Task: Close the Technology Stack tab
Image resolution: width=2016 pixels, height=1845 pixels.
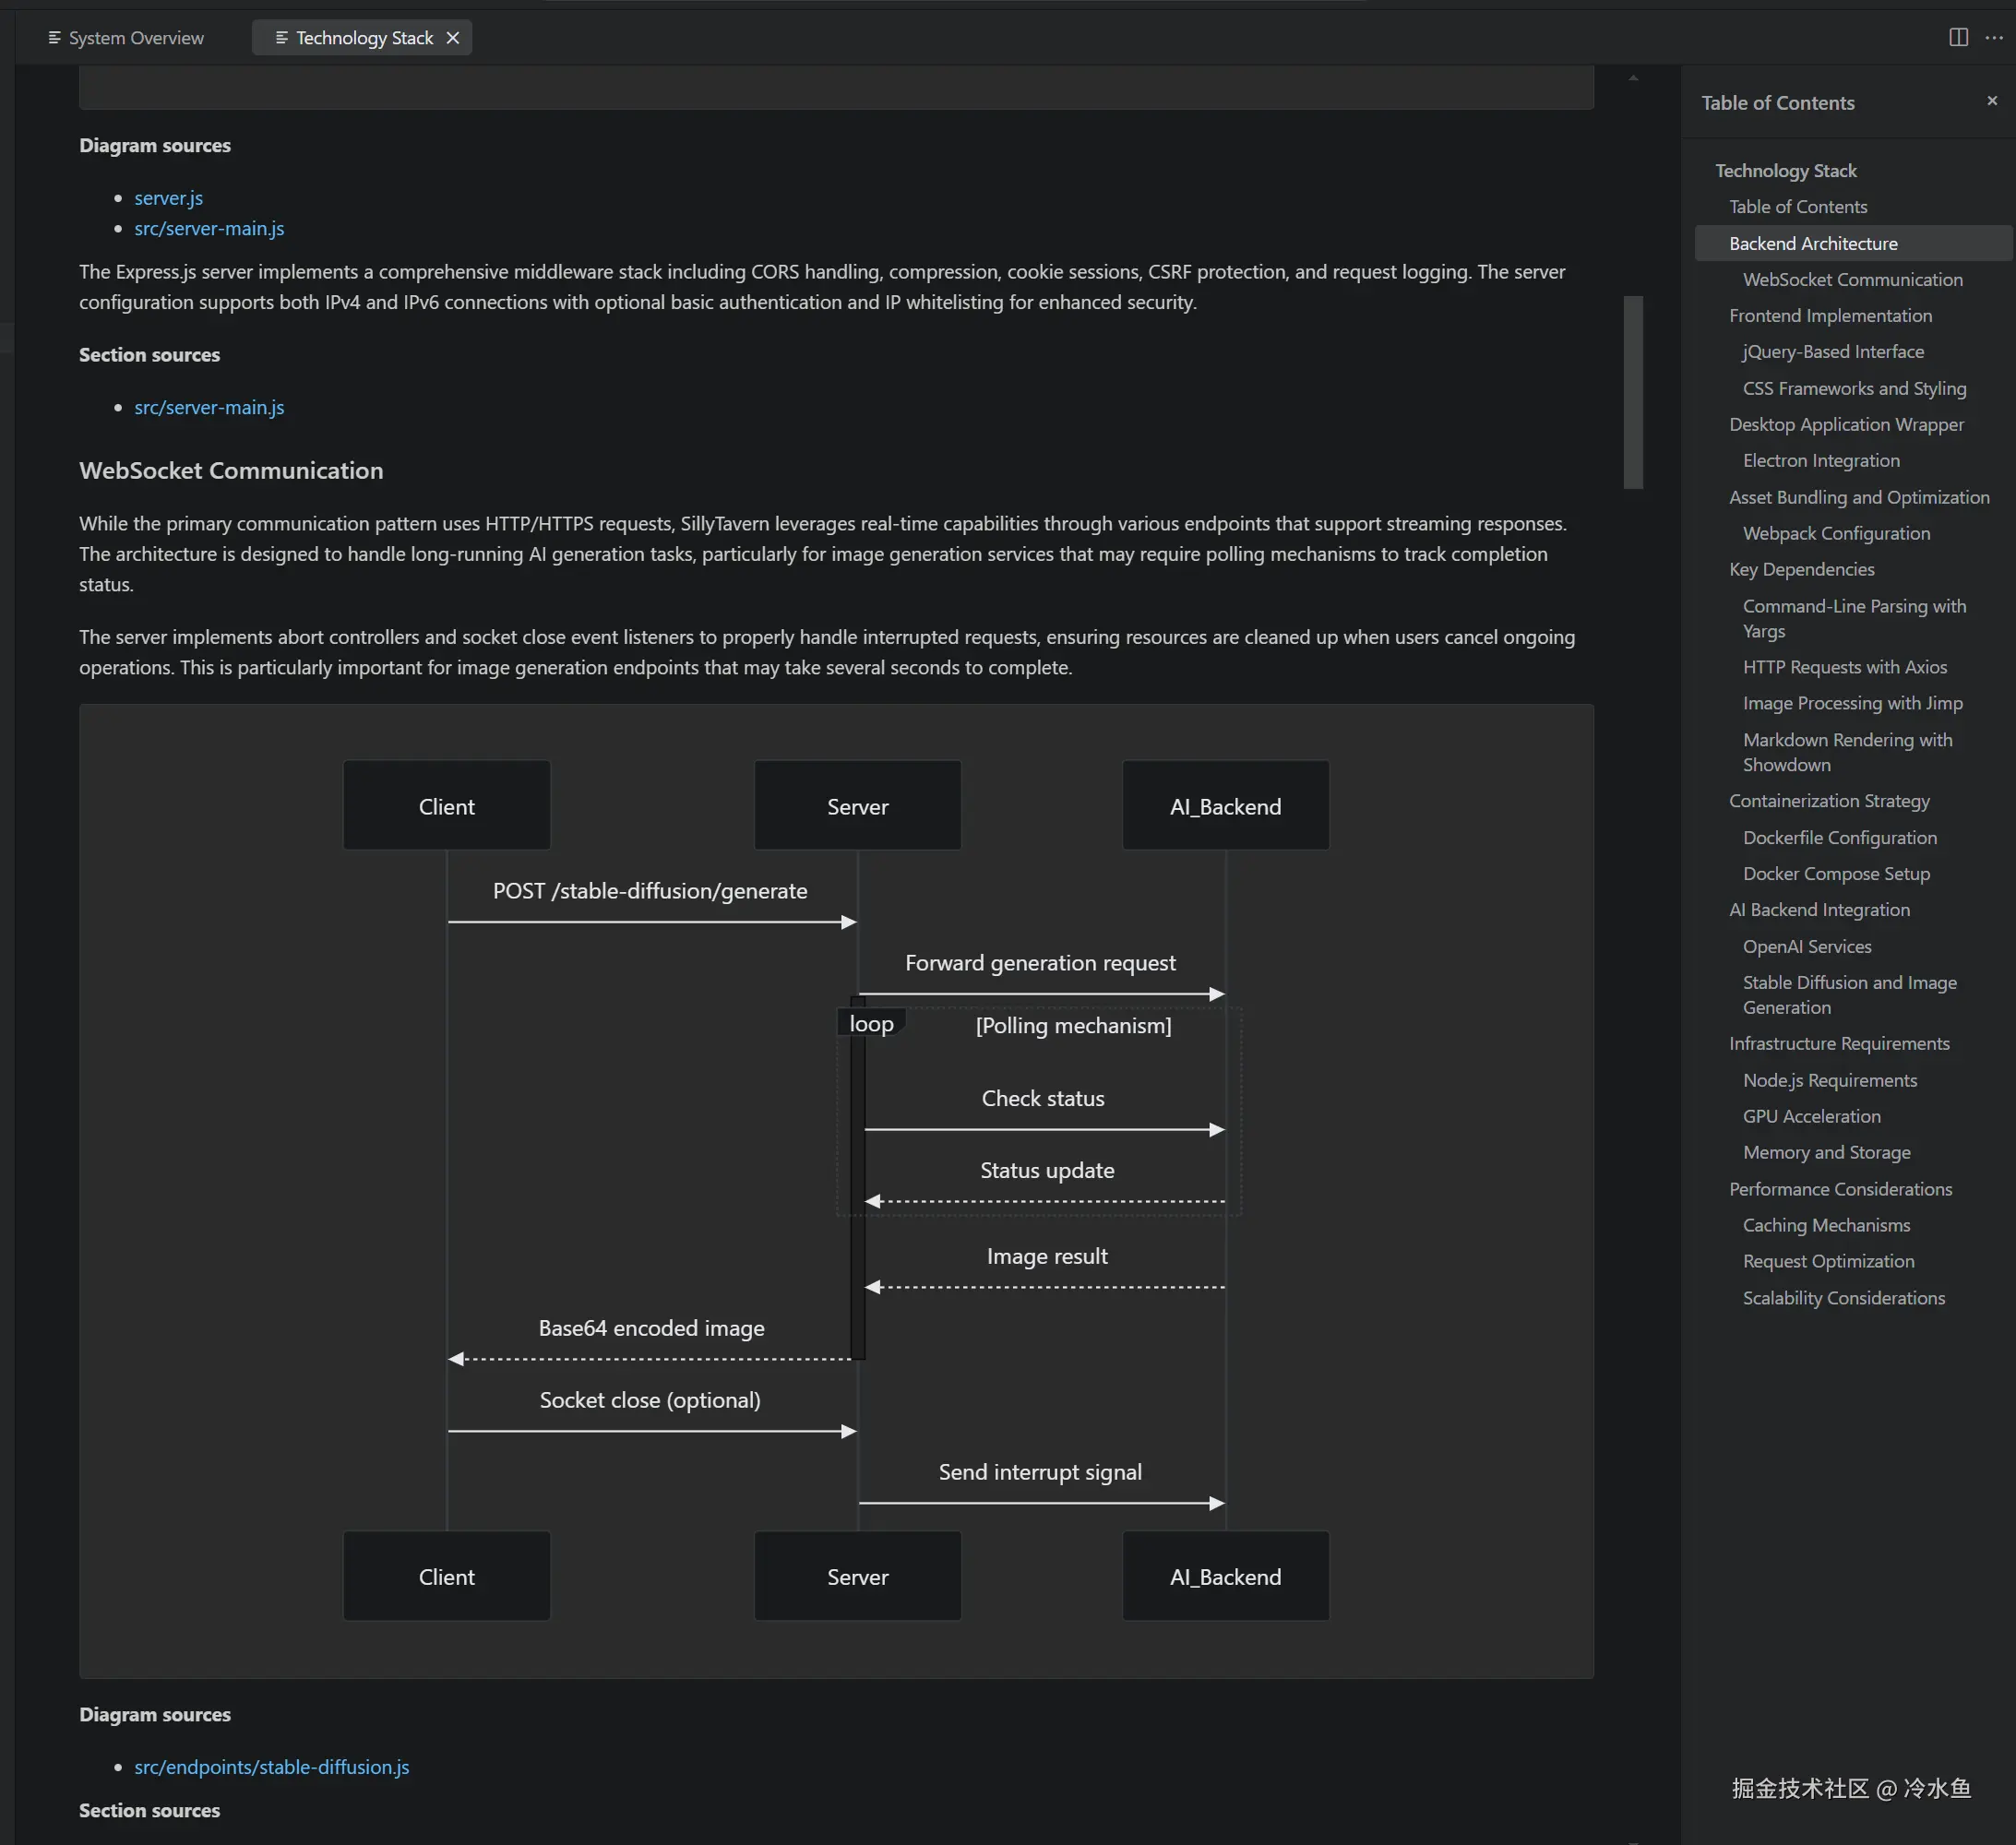Action: 452,38
